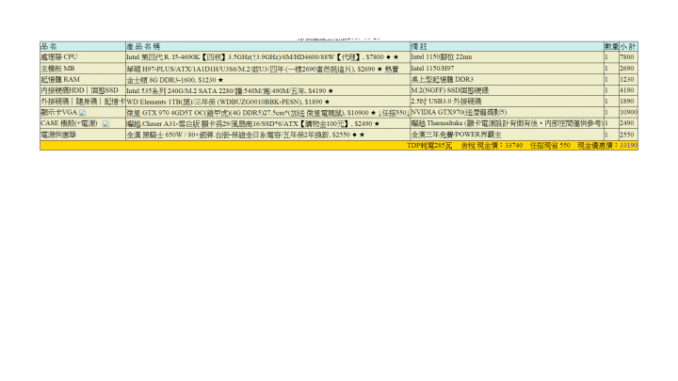Click the Intel 1150/H97 remark
Viewport: 678px width, 381px height.
tap(432, 69)
